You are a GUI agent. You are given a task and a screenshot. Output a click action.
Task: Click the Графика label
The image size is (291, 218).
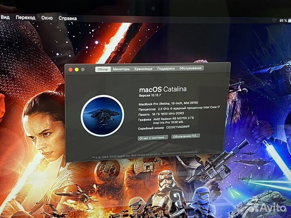click(145, 120)
